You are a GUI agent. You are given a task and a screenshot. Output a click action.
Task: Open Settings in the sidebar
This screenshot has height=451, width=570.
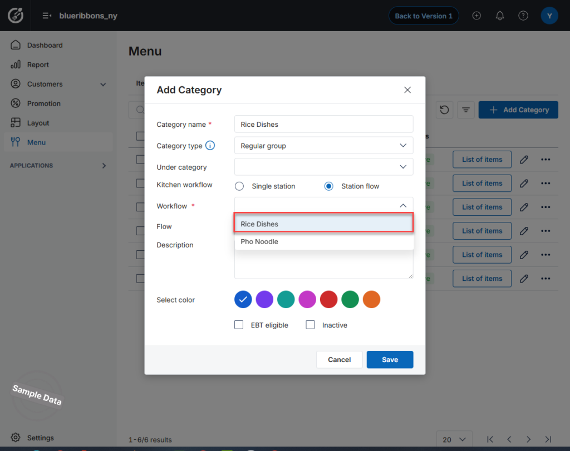pos(40,438)
